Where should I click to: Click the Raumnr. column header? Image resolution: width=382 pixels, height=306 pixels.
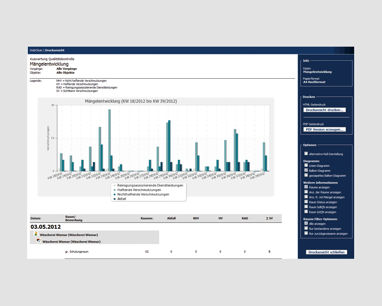(147, 218)
